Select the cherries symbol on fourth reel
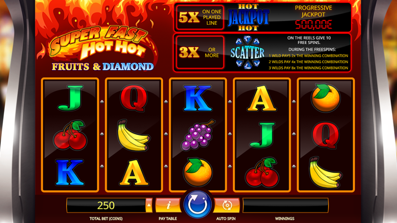The height and width of the screenshot is (223, 397). click(262, 172)
